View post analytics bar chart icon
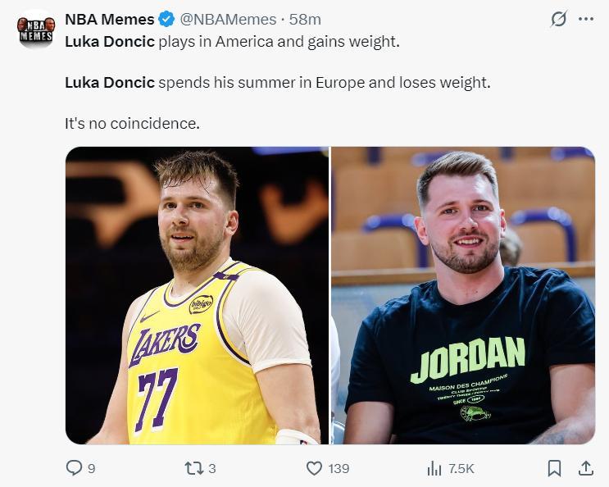The height and width of the screenshot is (487, 609). click(x=434, y=468)
